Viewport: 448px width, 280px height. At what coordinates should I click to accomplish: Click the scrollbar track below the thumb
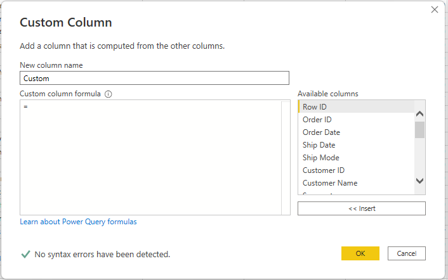pos(419,157)
